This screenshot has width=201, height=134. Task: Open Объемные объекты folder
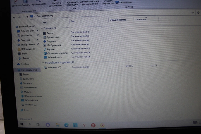pyautogui.click(x=57, y=53)
